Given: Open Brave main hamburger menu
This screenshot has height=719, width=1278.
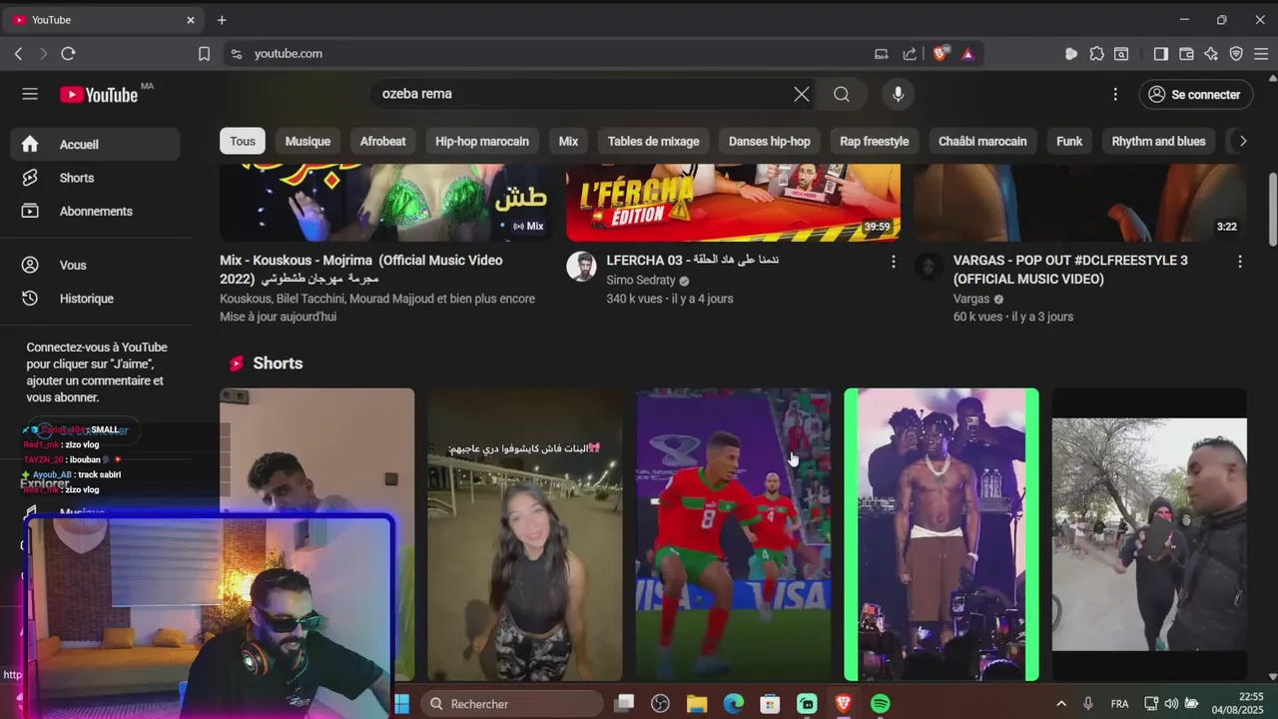Looking at the screenshot, I should pos(1261,54).
